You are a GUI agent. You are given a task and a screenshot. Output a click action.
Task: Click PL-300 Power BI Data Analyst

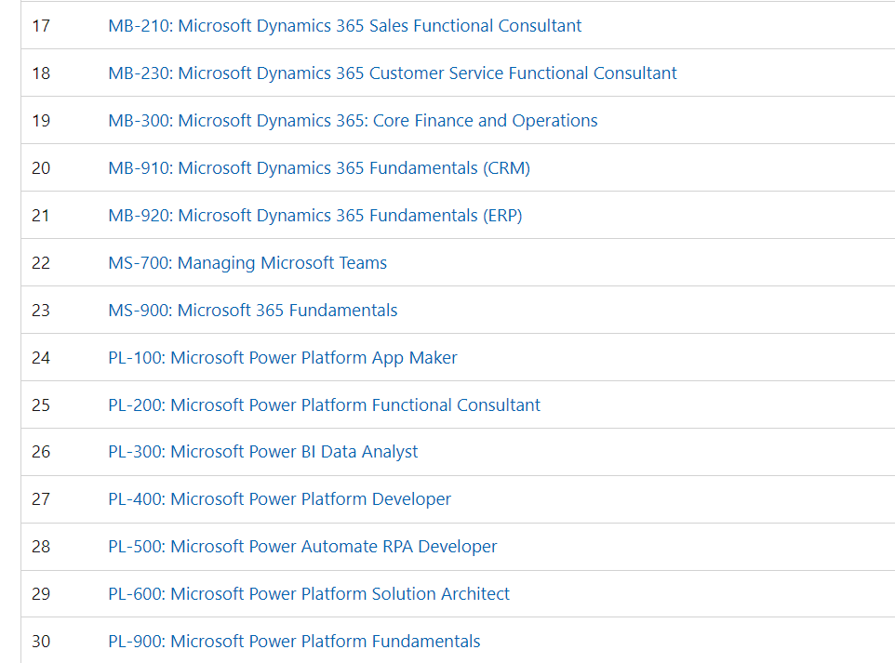click(262, 452)
